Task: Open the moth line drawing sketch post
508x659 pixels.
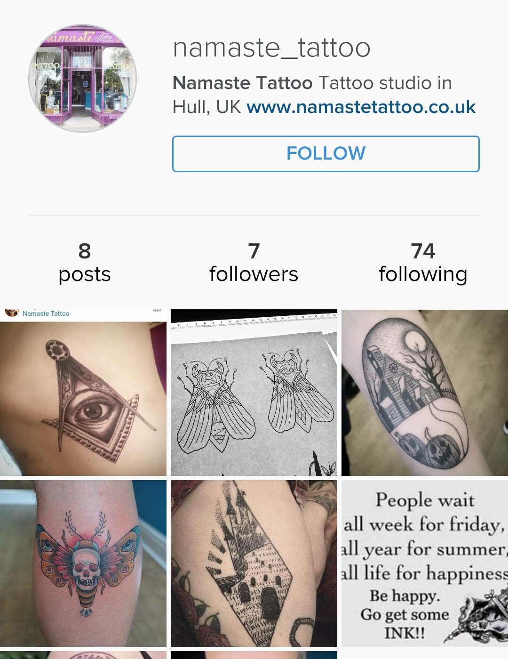Action: (x=254, y=393)
